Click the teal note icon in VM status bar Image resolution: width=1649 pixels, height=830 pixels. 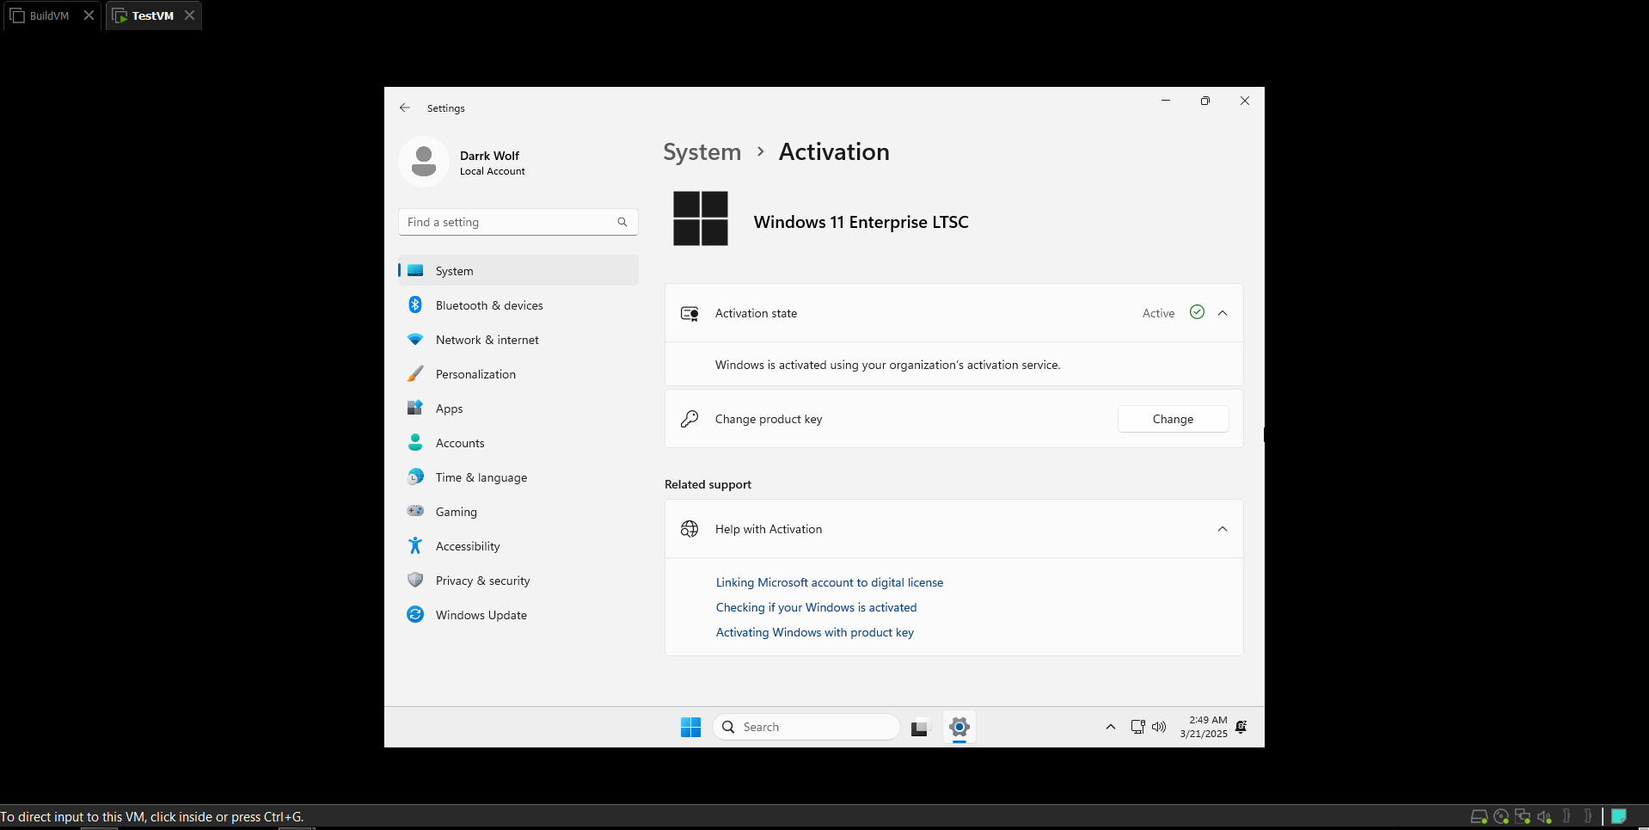point(1619,816)
